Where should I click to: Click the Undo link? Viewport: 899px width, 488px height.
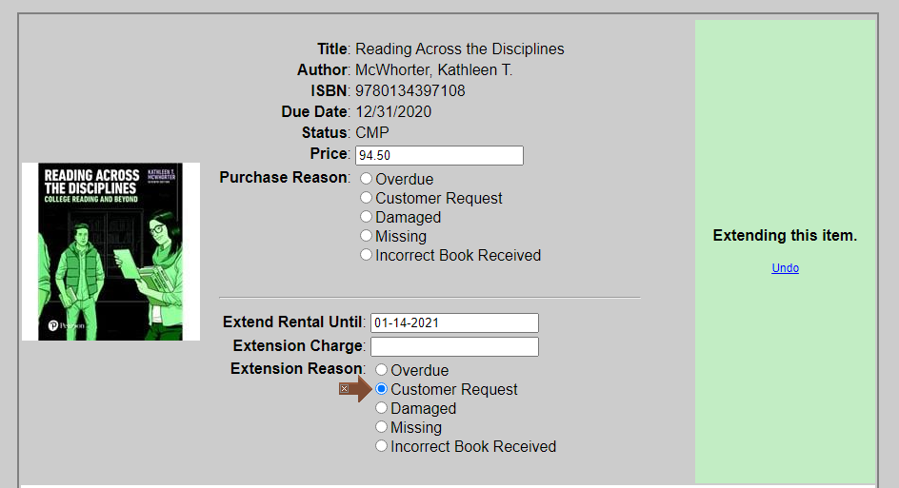[x=785, y=268]
